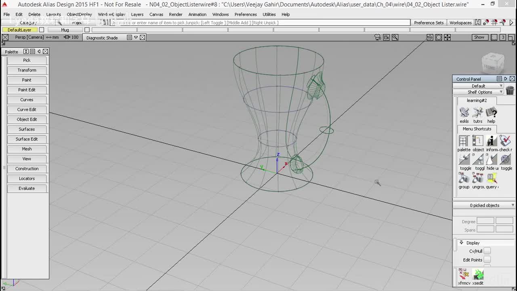Open the object lister shortcut icon

(x=478, y=141)
